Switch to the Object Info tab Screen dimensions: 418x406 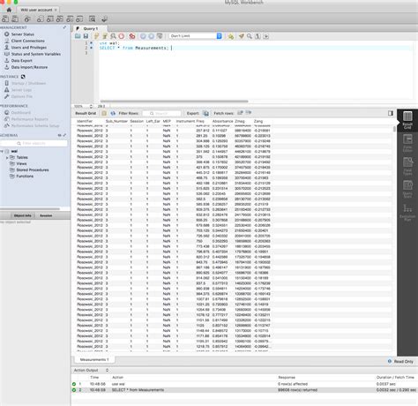click(x=22, y=215)
